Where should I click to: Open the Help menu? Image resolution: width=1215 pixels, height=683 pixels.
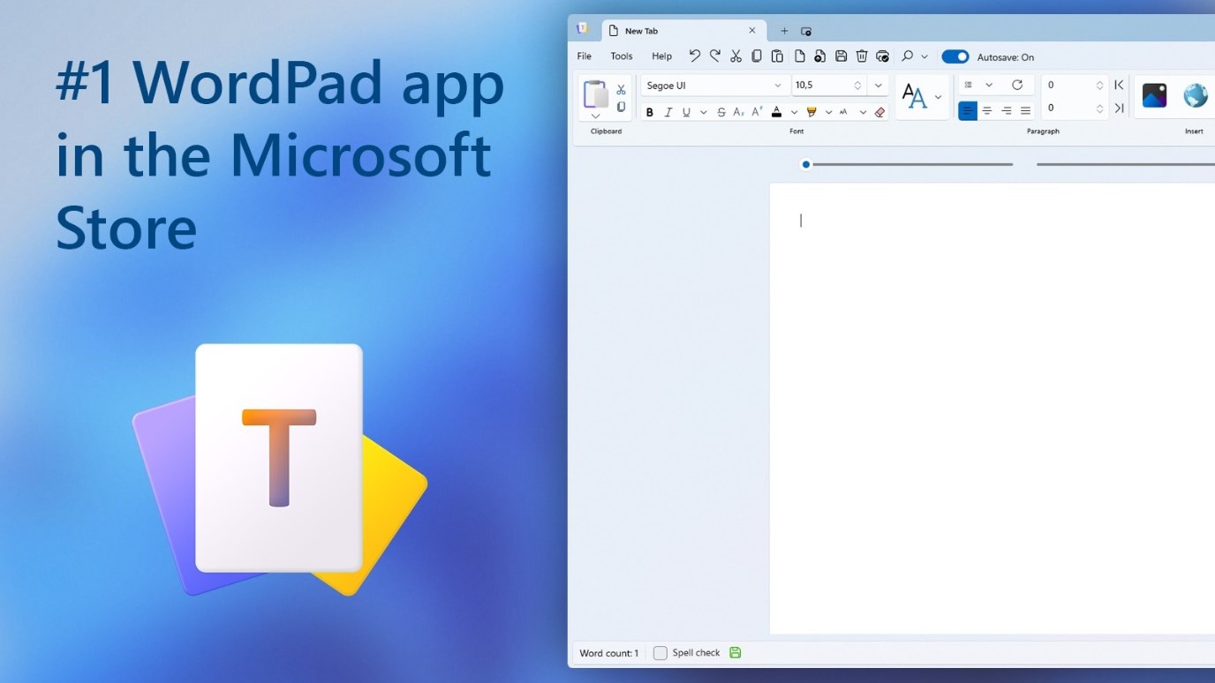pos(662,56)
